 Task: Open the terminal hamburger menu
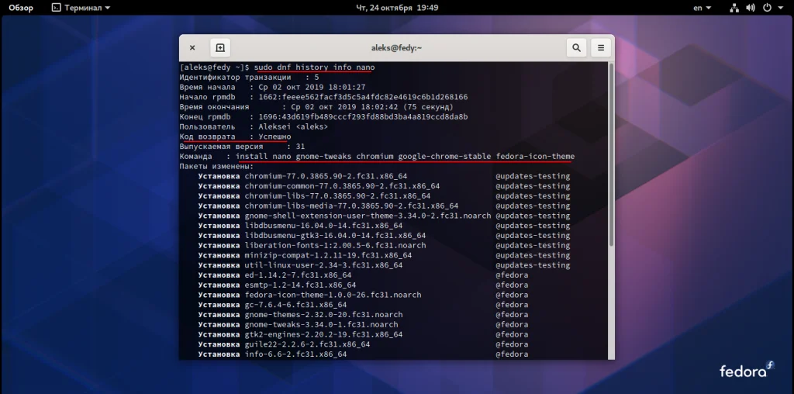(x=601, y=47)
